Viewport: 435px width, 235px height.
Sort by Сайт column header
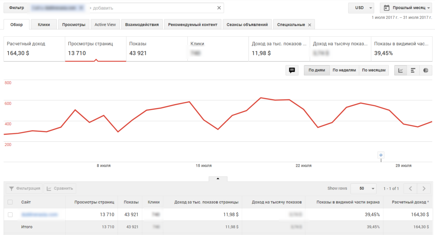tap(26, 202)
